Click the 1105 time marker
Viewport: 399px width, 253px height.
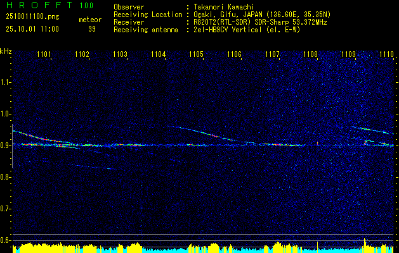pos(196,54)
